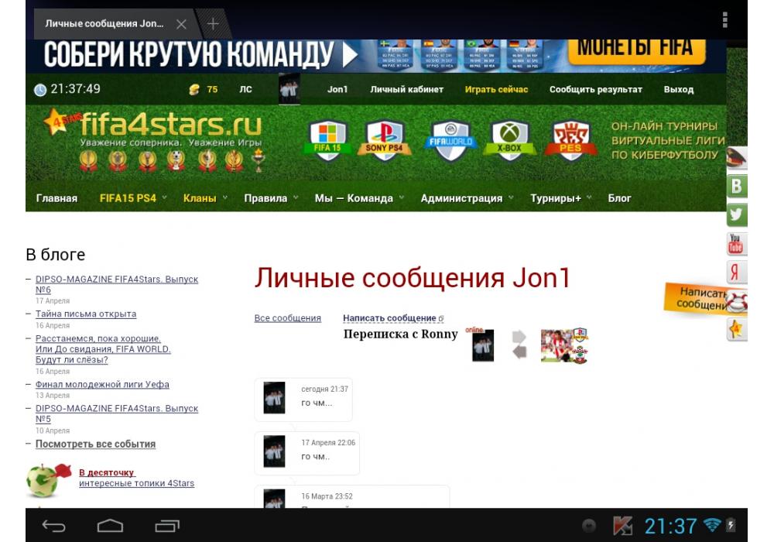Viewport: 774px width, 542px height.
Task: Open интересные топики 4Stars link
Action: click(137, 483)
